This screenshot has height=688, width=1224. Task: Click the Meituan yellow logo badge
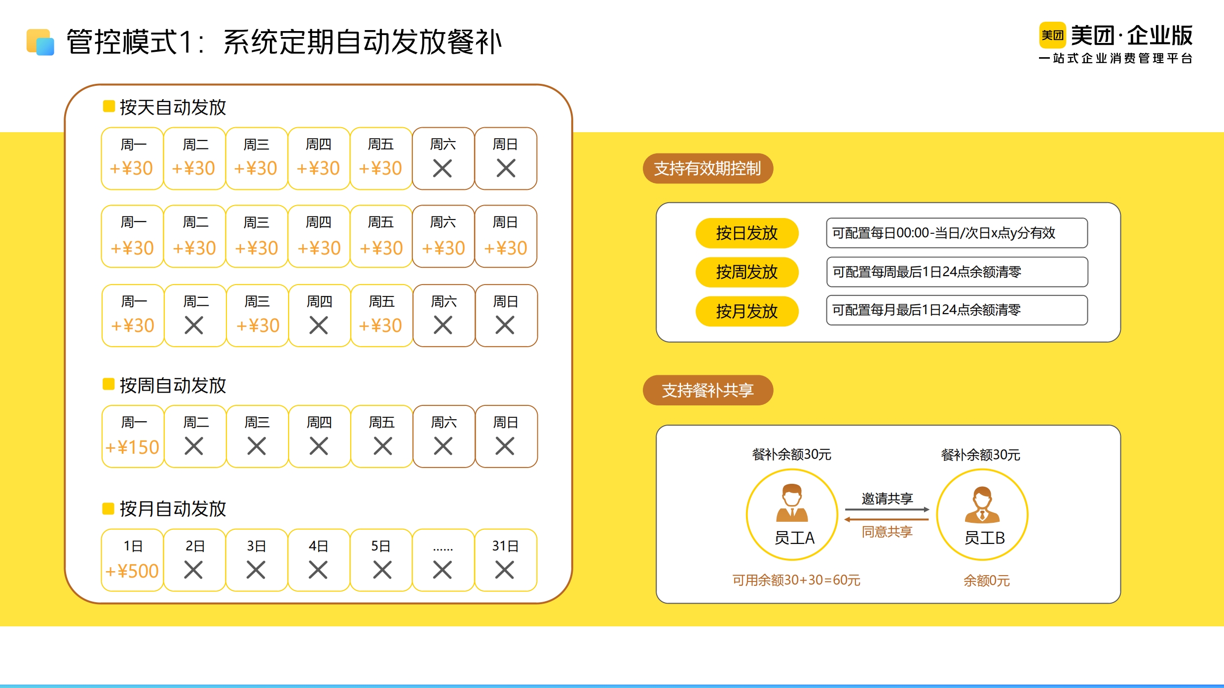pos(1052,35)
